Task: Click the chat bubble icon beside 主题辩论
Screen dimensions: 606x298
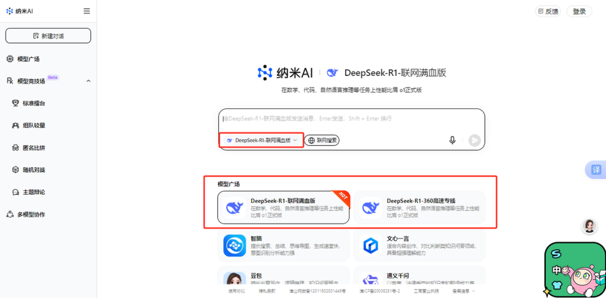Action: 16,192
